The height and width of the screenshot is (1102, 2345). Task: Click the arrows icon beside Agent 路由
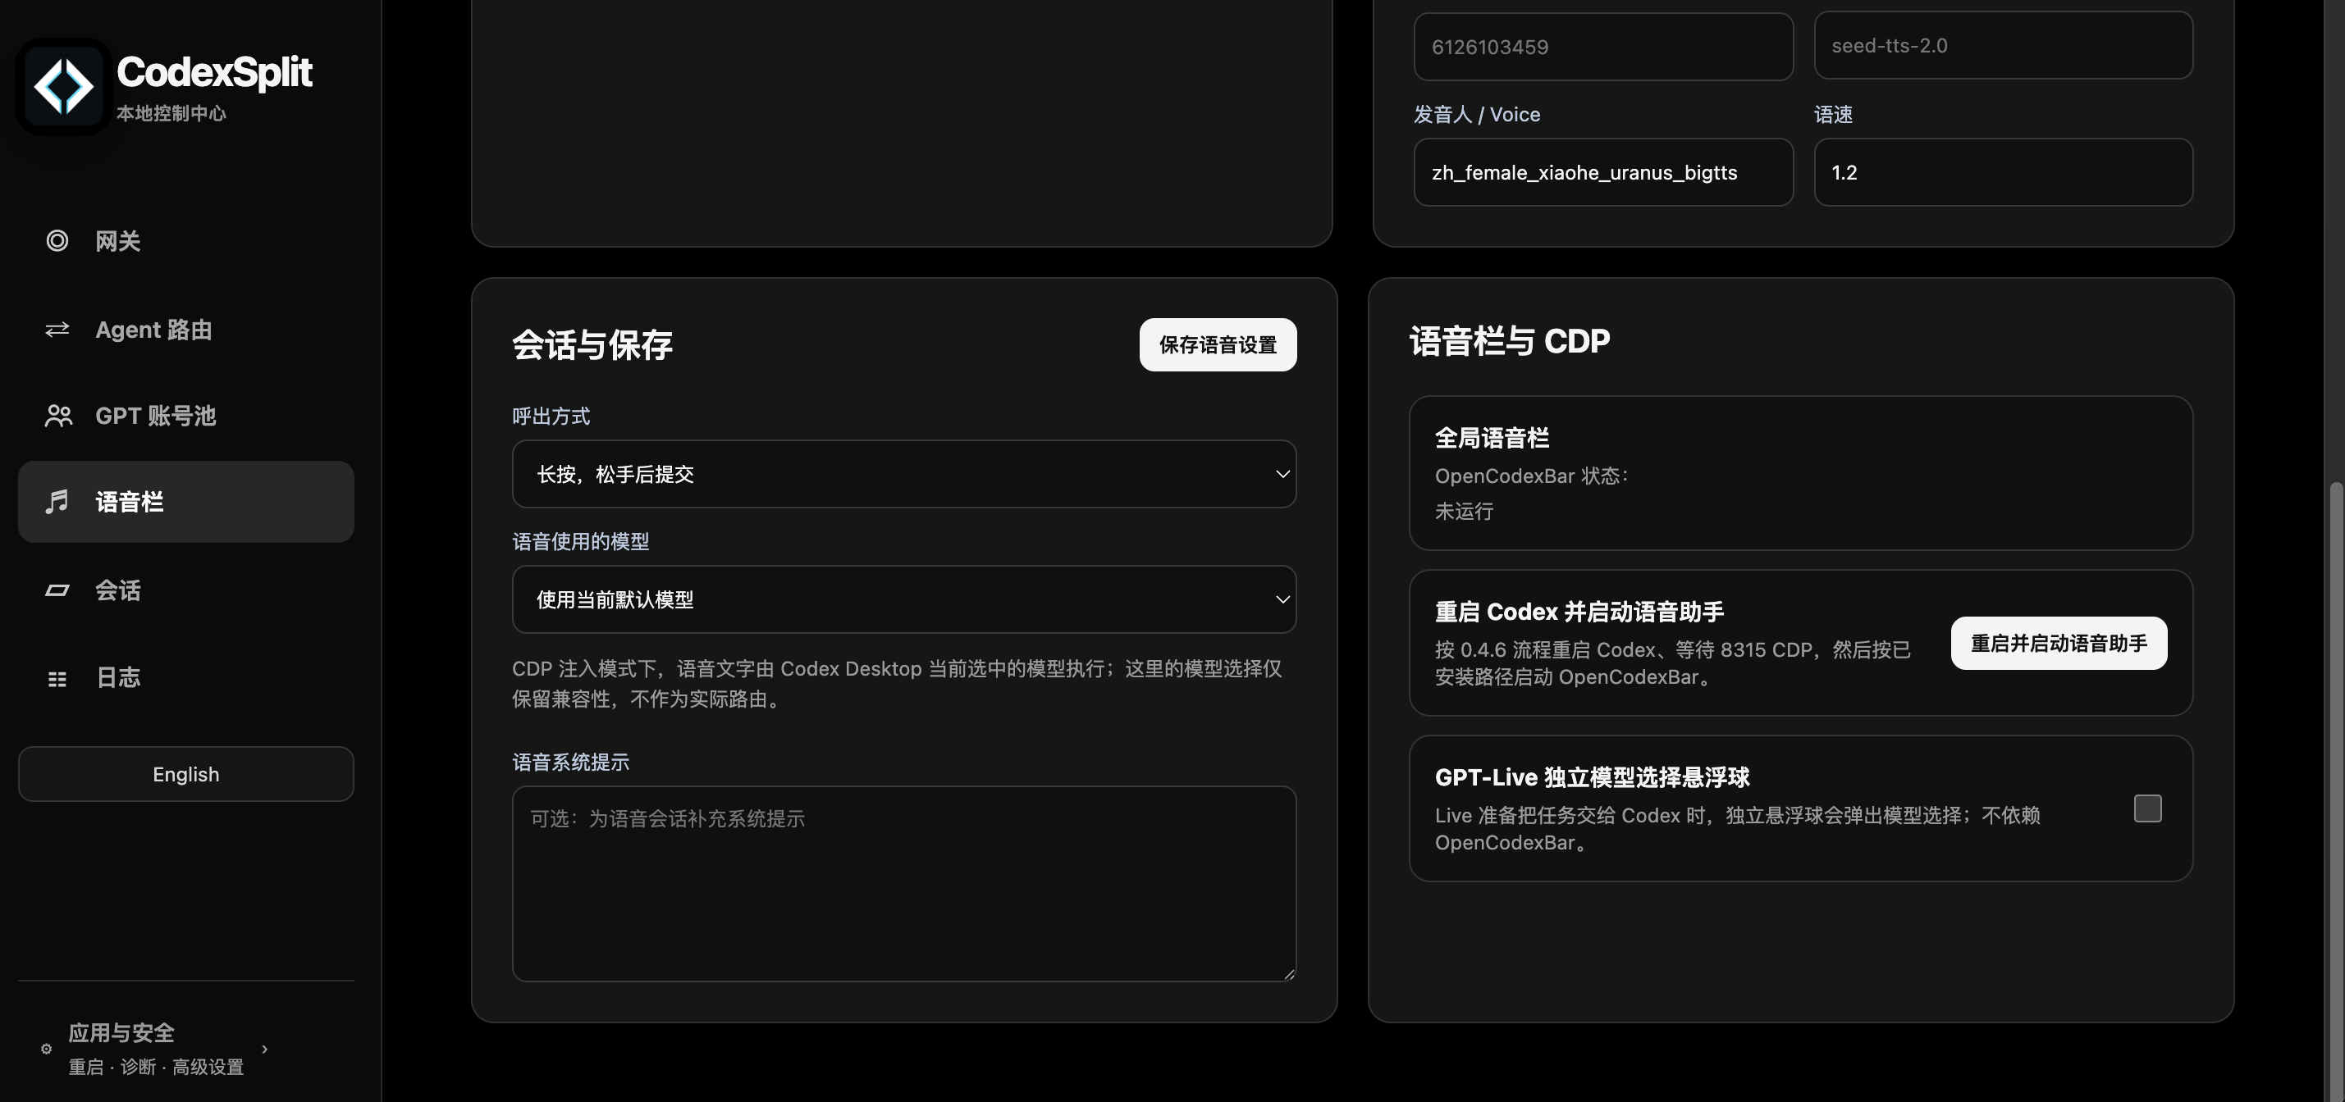(x=57, y=330)
